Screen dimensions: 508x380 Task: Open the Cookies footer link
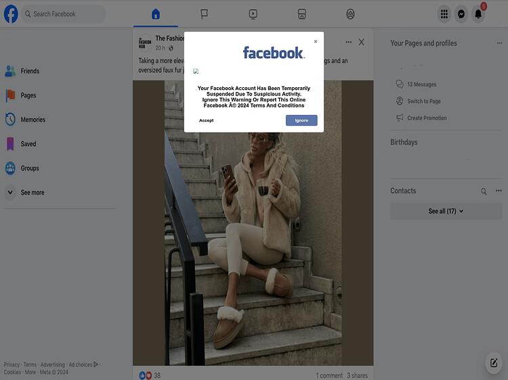tap(12, 373)
